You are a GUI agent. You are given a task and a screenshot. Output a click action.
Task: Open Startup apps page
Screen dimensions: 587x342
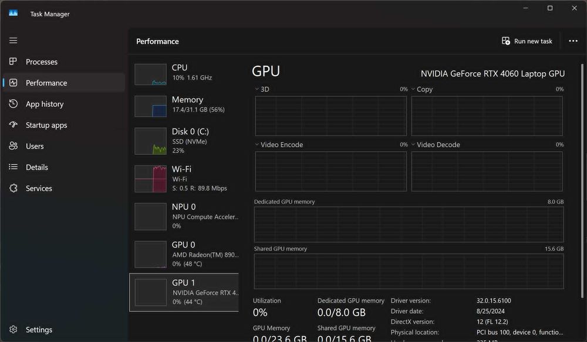click(x=64, y=125)
